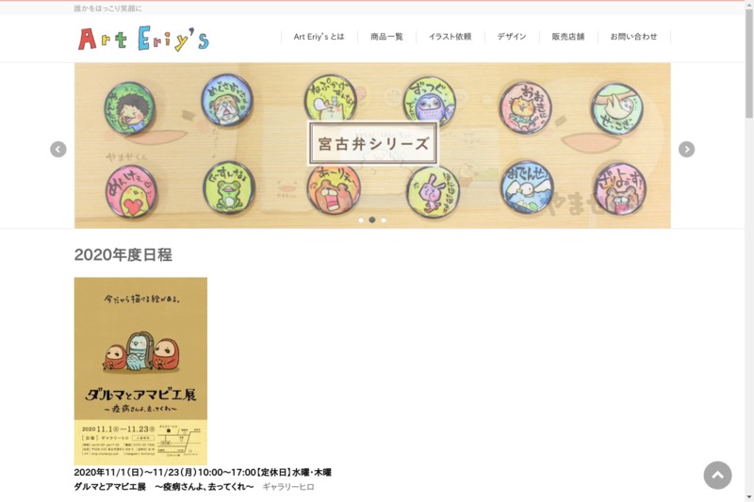
Task: Click the next slide arrow on carousel
Action: pos(686,150)
